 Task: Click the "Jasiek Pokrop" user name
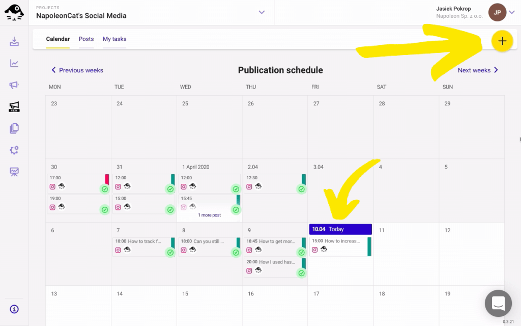tap(453, 9)
